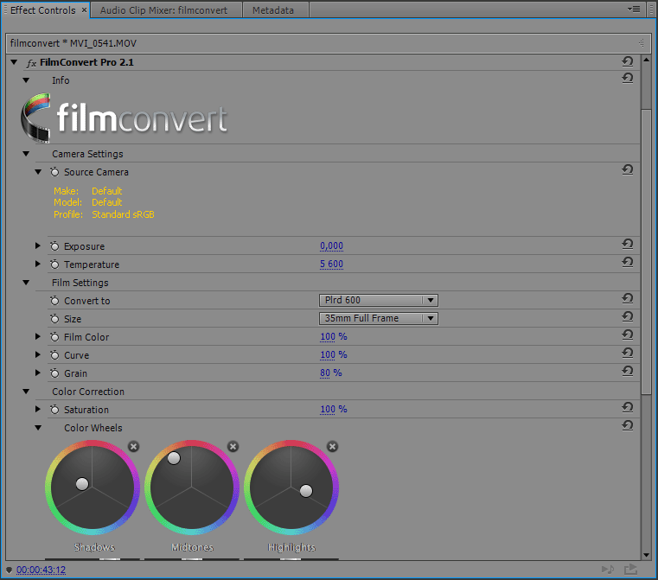Open the panel flyout menu
Viewport: 658px width, 580px height.
(634, 10)
